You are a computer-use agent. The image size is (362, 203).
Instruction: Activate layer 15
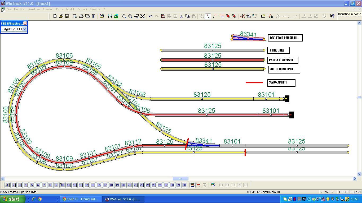pyautogui.click(x=93, y=185)
